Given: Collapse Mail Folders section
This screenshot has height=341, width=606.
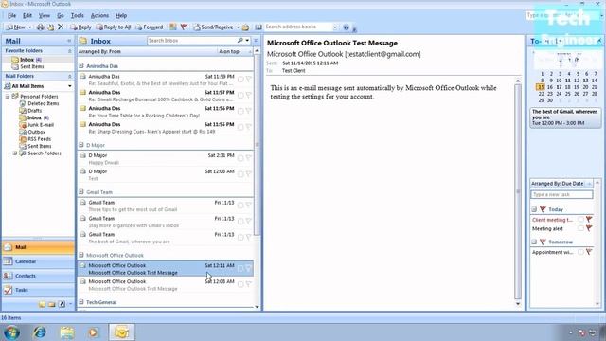Looking at the screenshot, I should point(69,76).
